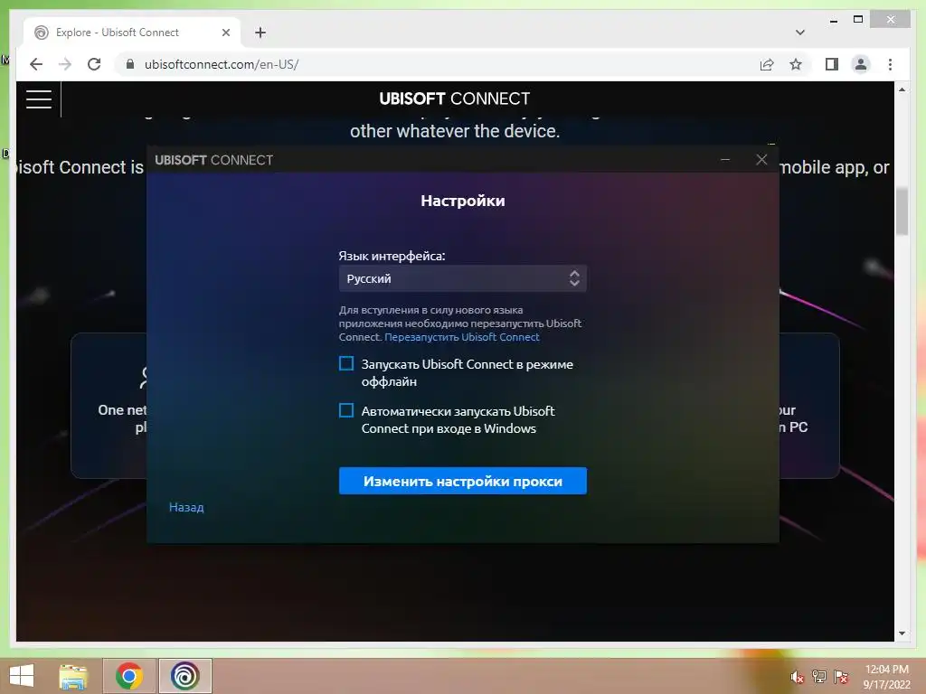The width and height of the screenshot is (926, 694).
Task: Close the Ubisoft Connect settings dialog
Action: tap(761, 159)
